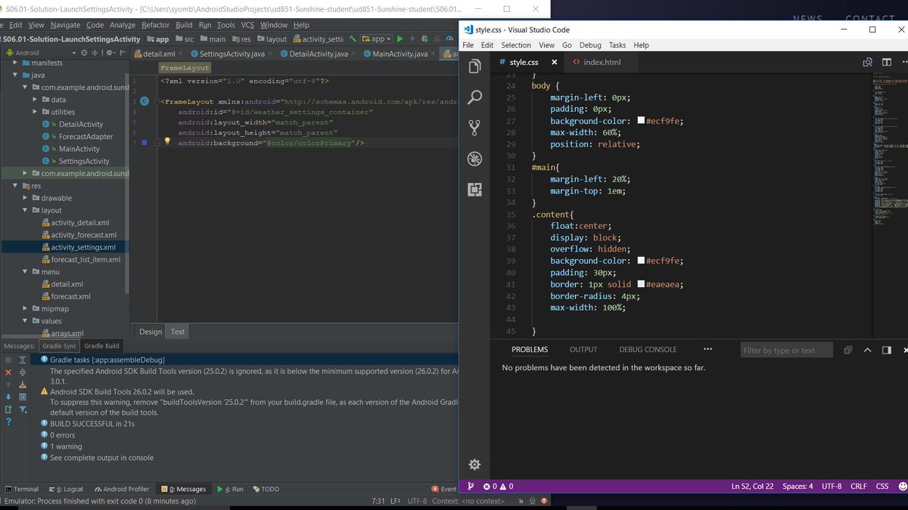This screenshot has width=908, height=510.
Task: Expand the utilities package
Action: (x=35, y=112)
